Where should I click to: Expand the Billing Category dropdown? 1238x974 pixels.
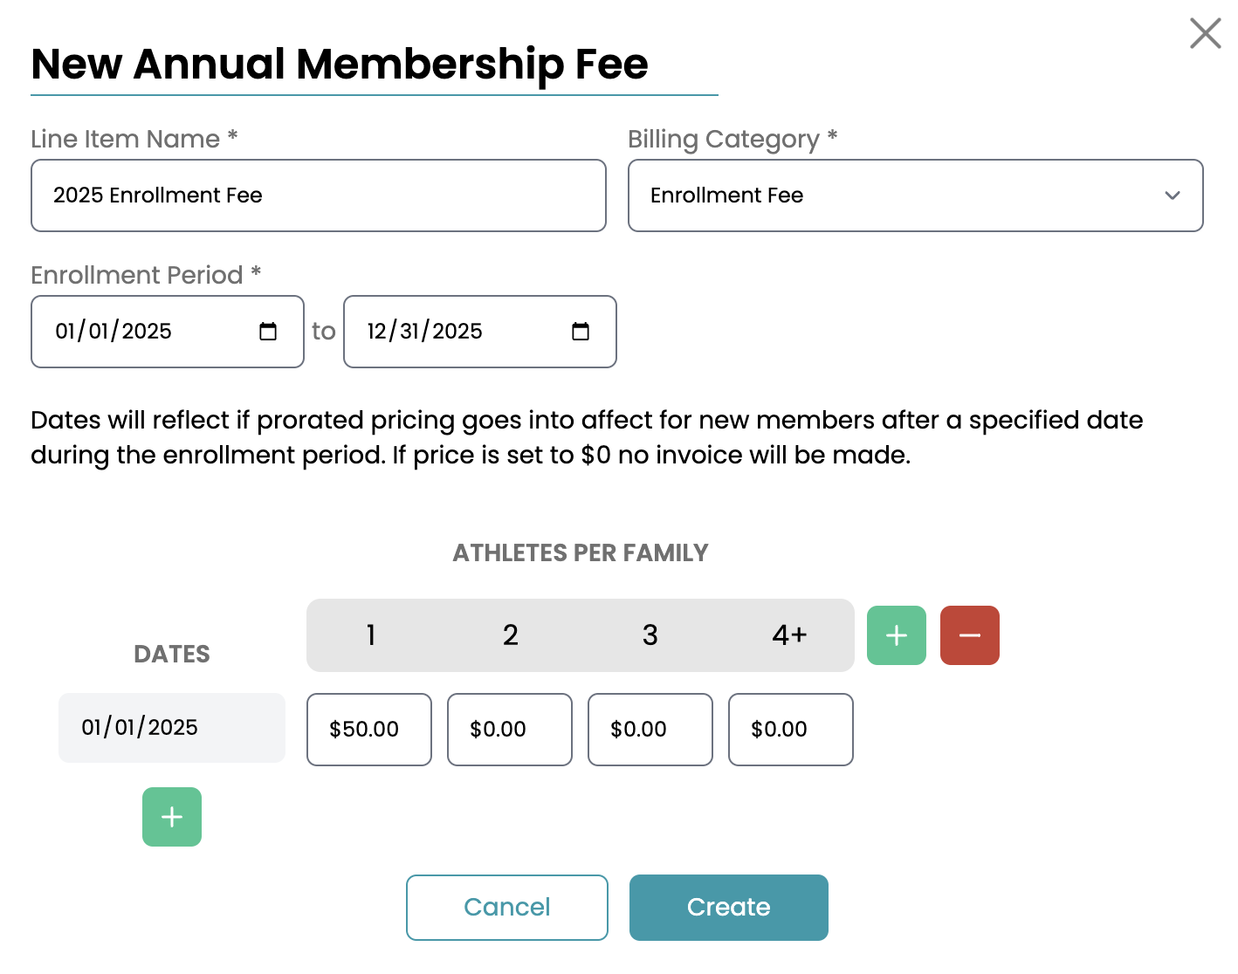915,195
